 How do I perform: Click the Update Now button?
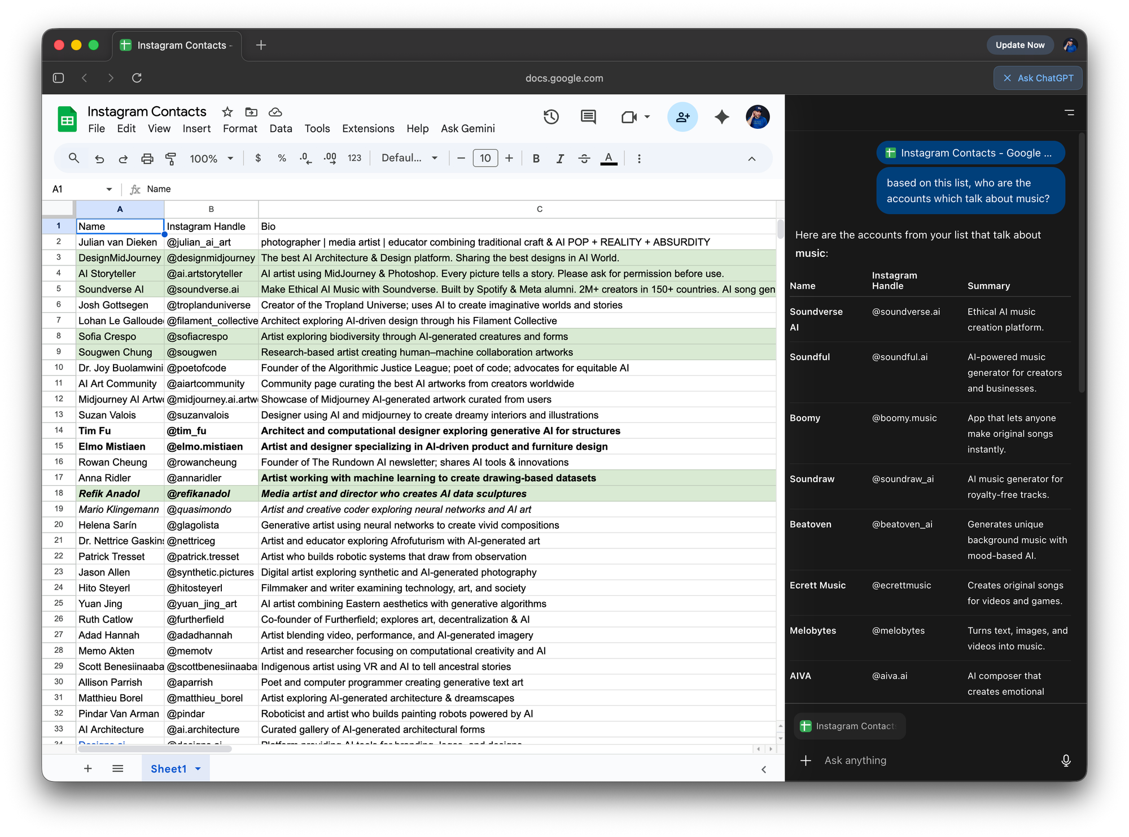(x=1019, y=45)
